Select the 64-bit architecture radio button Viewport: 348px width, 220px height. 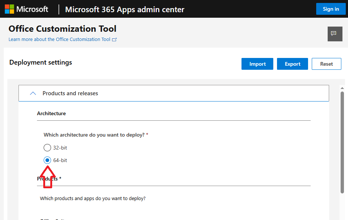point(47,160)
